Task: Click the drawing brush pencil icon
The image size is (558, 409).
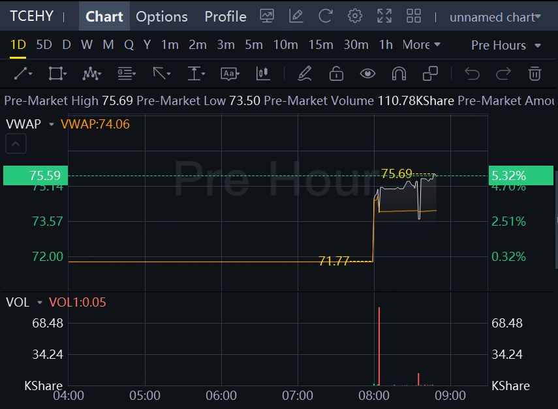Action: pos(305,74)
